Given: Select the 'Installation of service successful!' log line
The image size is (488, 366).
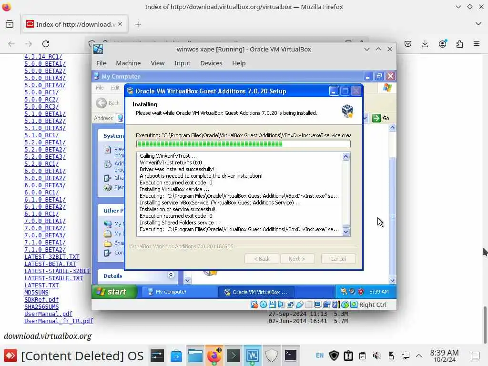Looking at the screenshot, I should 177,209.
